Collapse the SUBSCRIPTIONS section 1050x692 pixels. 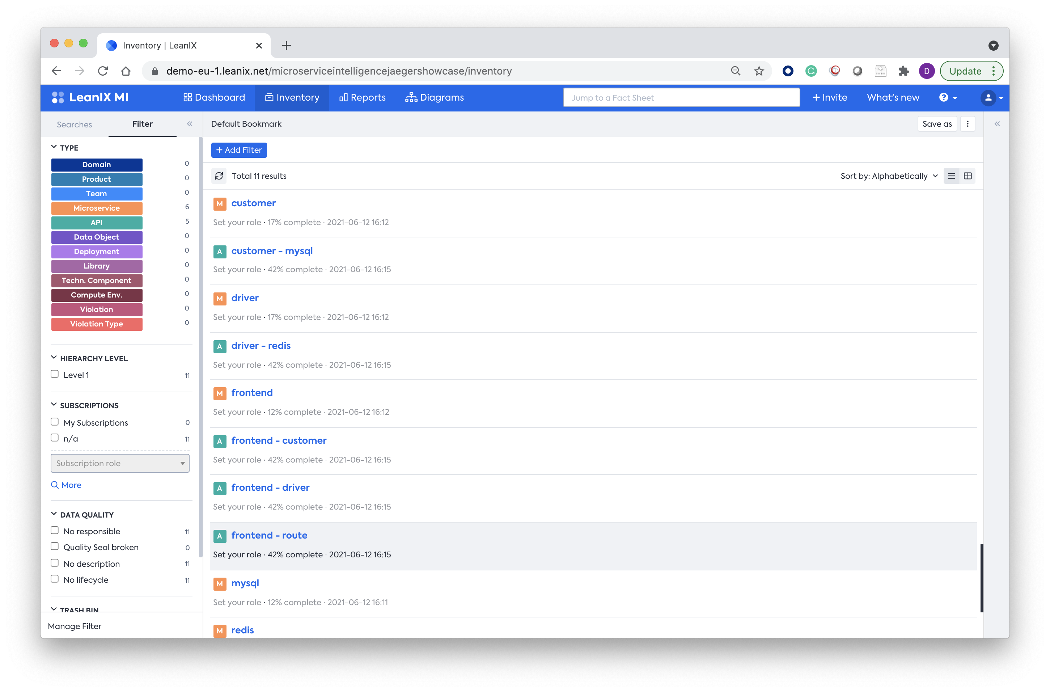tap(54, 405)
